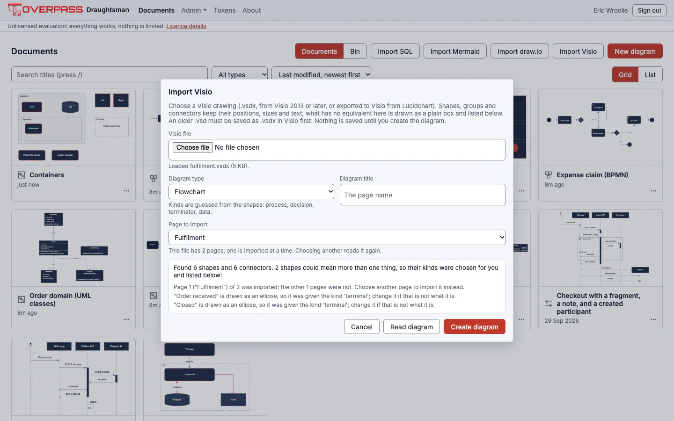Select Grid view
674x421 pixels.
[x=625, y=75]
